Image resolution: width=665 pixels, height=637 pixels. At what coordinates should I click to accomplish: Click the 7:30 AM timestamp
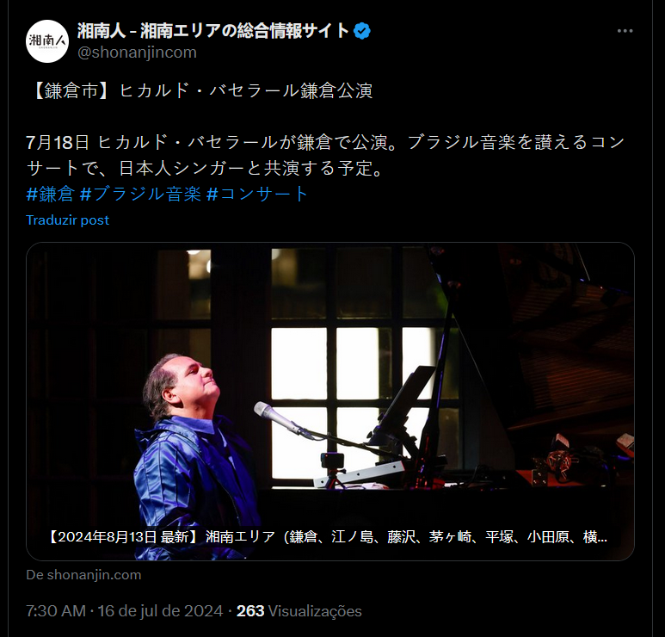56,611
